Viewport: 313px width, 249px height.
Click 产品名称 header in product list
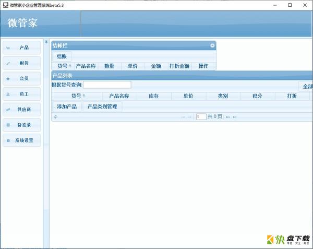(119, 96)
